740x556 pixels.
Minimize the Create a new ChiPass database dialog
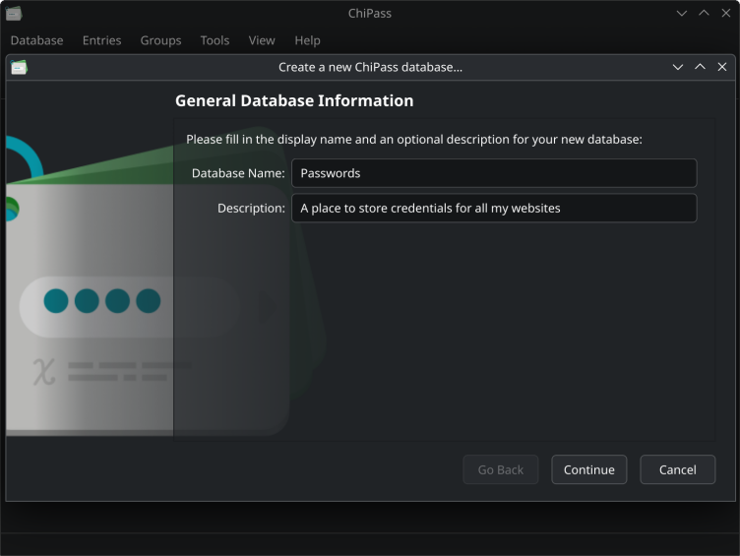point(678,67)
